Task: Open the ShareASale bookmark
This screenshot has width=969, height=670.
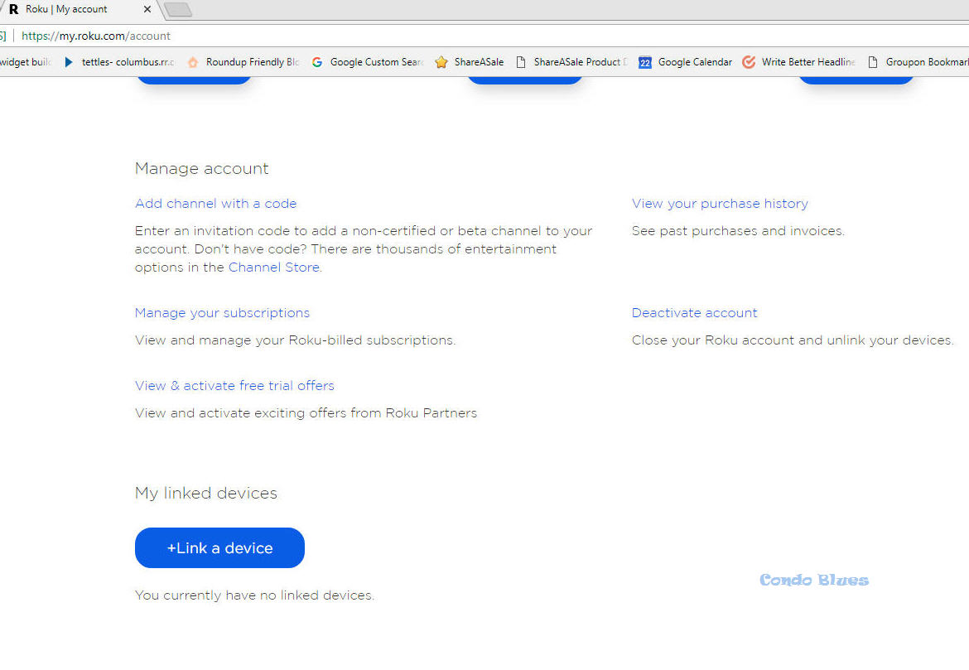Action: [x=470, y=62]
